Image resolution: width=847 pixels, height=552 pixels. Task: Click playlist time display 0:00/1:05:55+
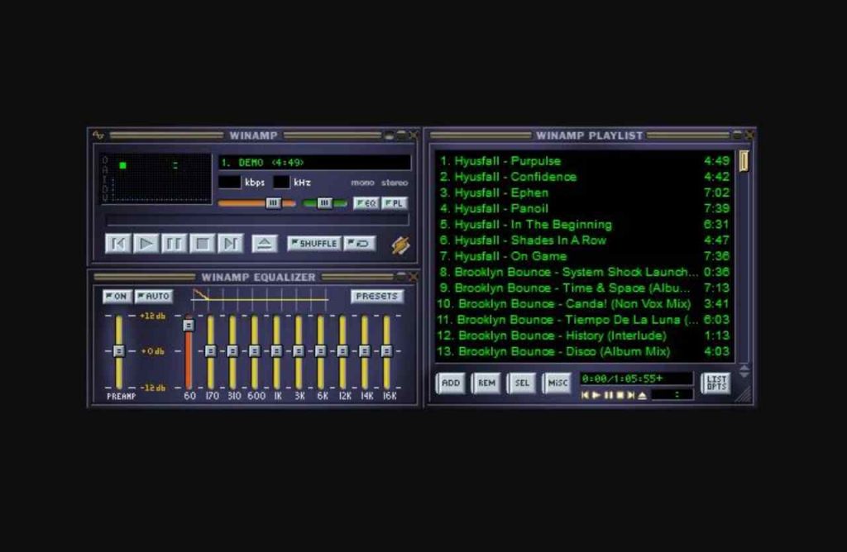[636, 378]
